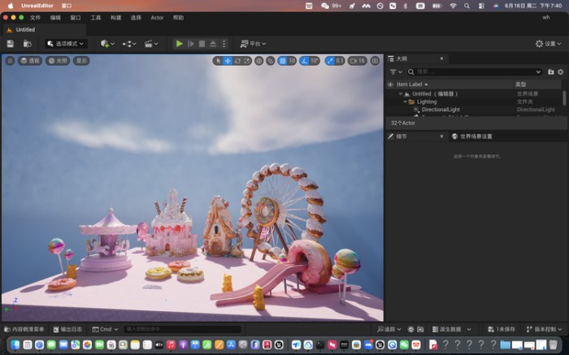Click the green Play button
Viewport: 569px width, 355px height.
180,44
